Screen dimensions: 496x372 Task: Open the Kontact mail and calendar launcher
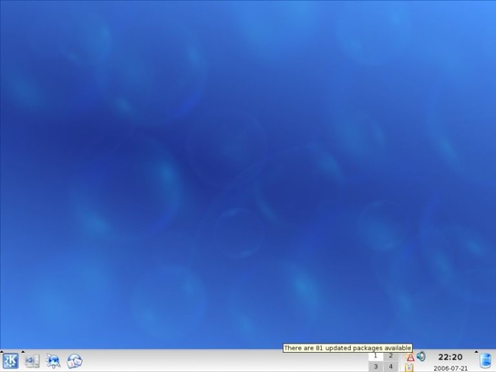point(74,361)
